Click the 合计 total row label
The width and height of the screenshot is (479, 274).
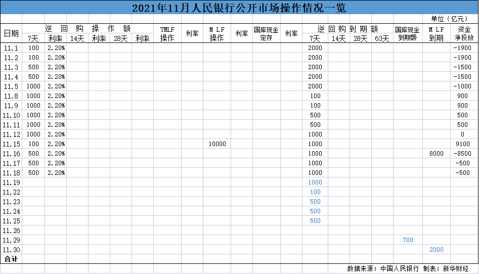pyautogui.click(x=11, y=259)
